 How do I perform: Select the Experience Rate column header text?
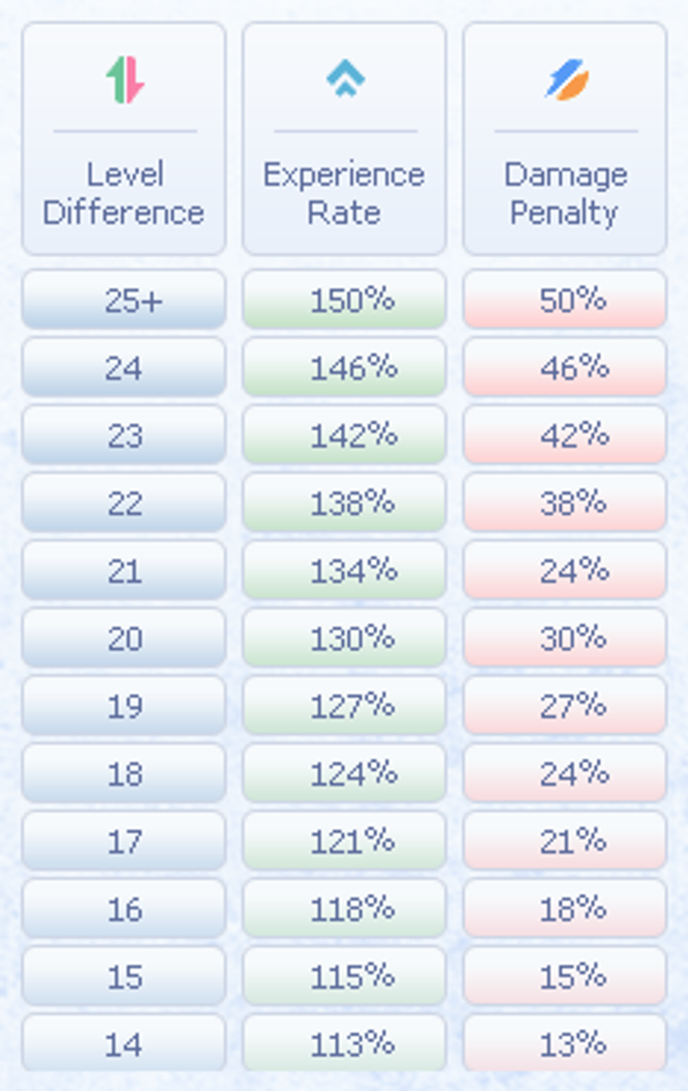[344, 194]
